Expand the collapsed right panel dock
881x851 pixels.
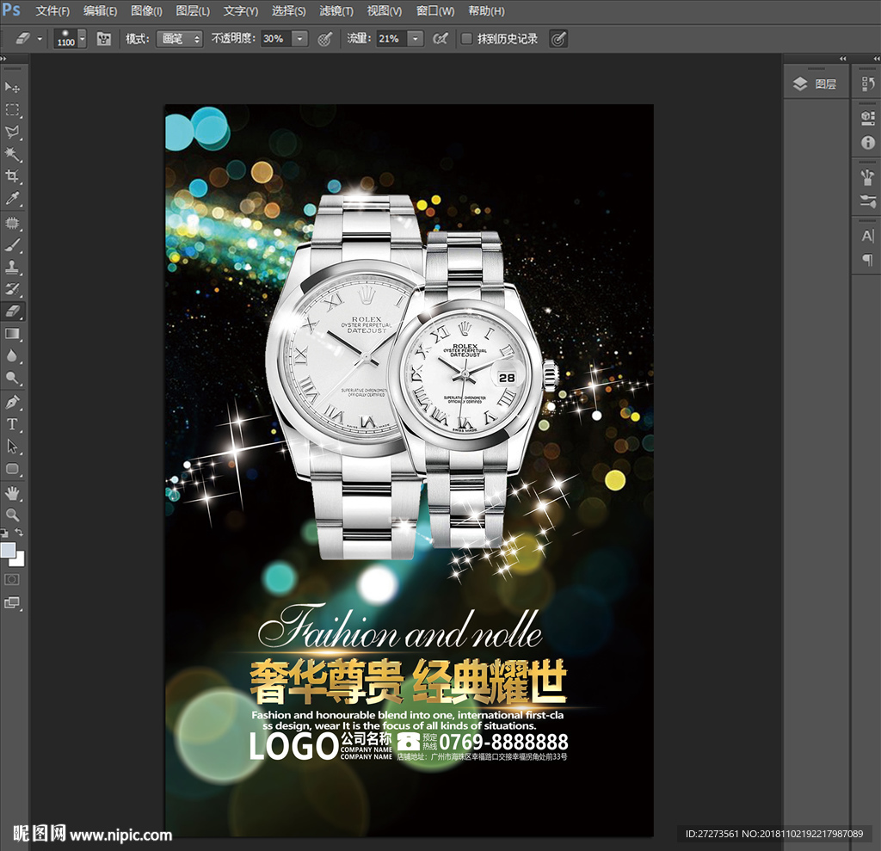(x=877, y=59)
